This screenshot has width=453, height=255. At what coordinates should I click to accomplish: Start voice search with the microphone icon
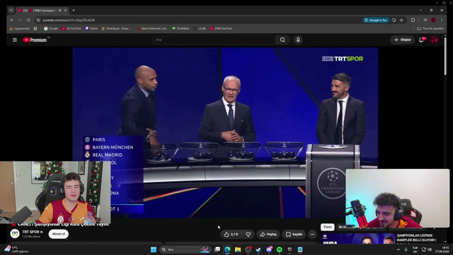[x=298, y=40]
